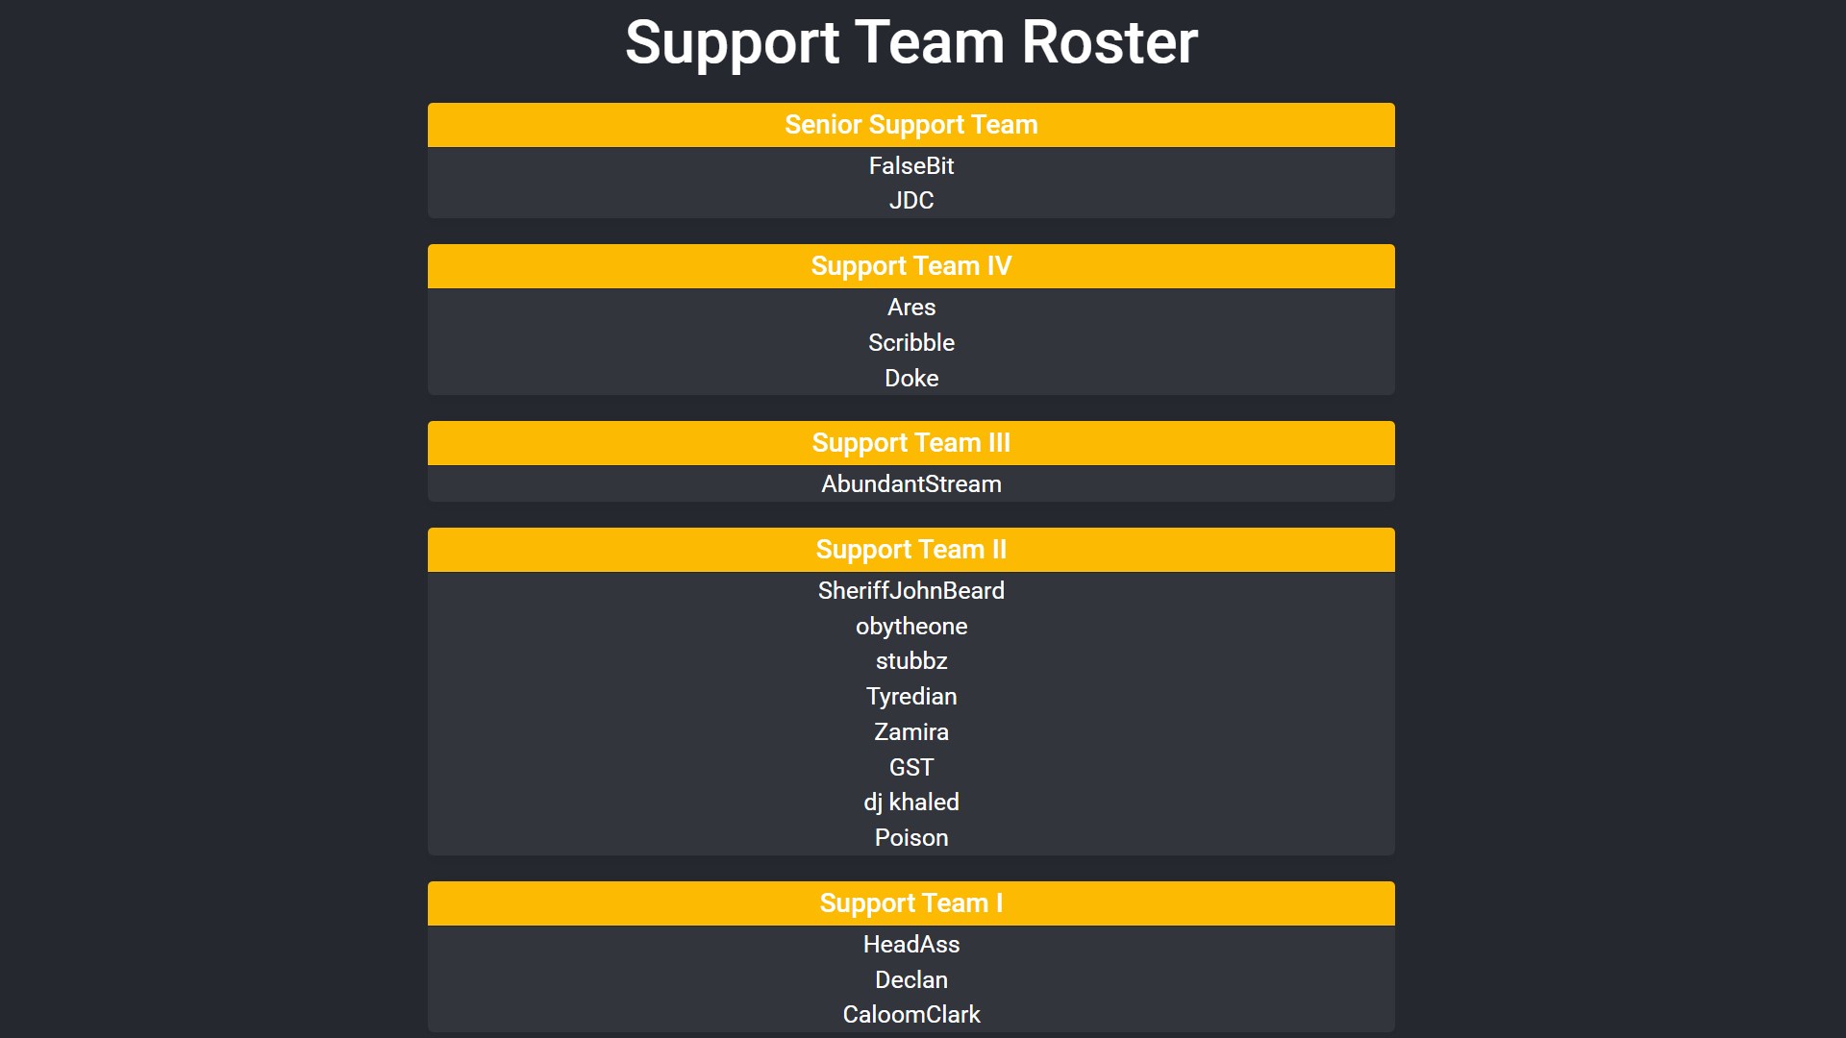This screenshot has height=1038, width=1846.
Task: Click on the Scribble name
Action: coord(911,343)
